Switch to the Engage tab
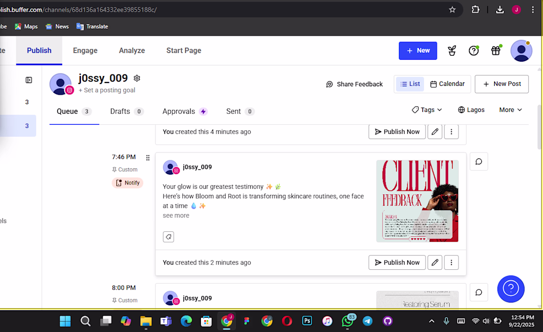The image size is (543, 332). 85,50
